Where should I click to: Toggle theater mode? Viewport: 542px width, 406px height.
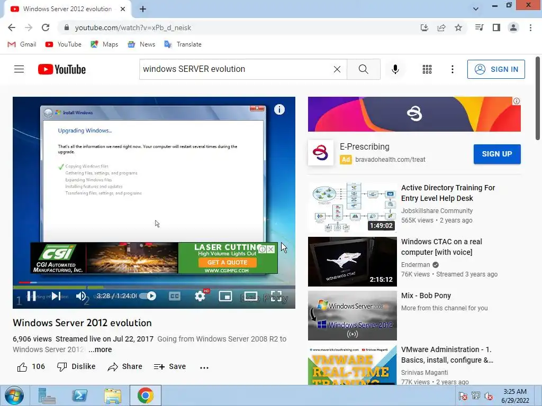(x=250, y=296)
